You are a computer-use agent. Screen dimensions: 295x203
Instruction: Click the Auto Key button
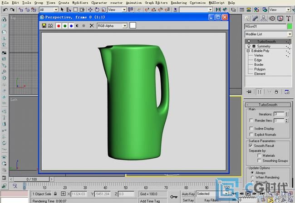[x=188, y=194]
